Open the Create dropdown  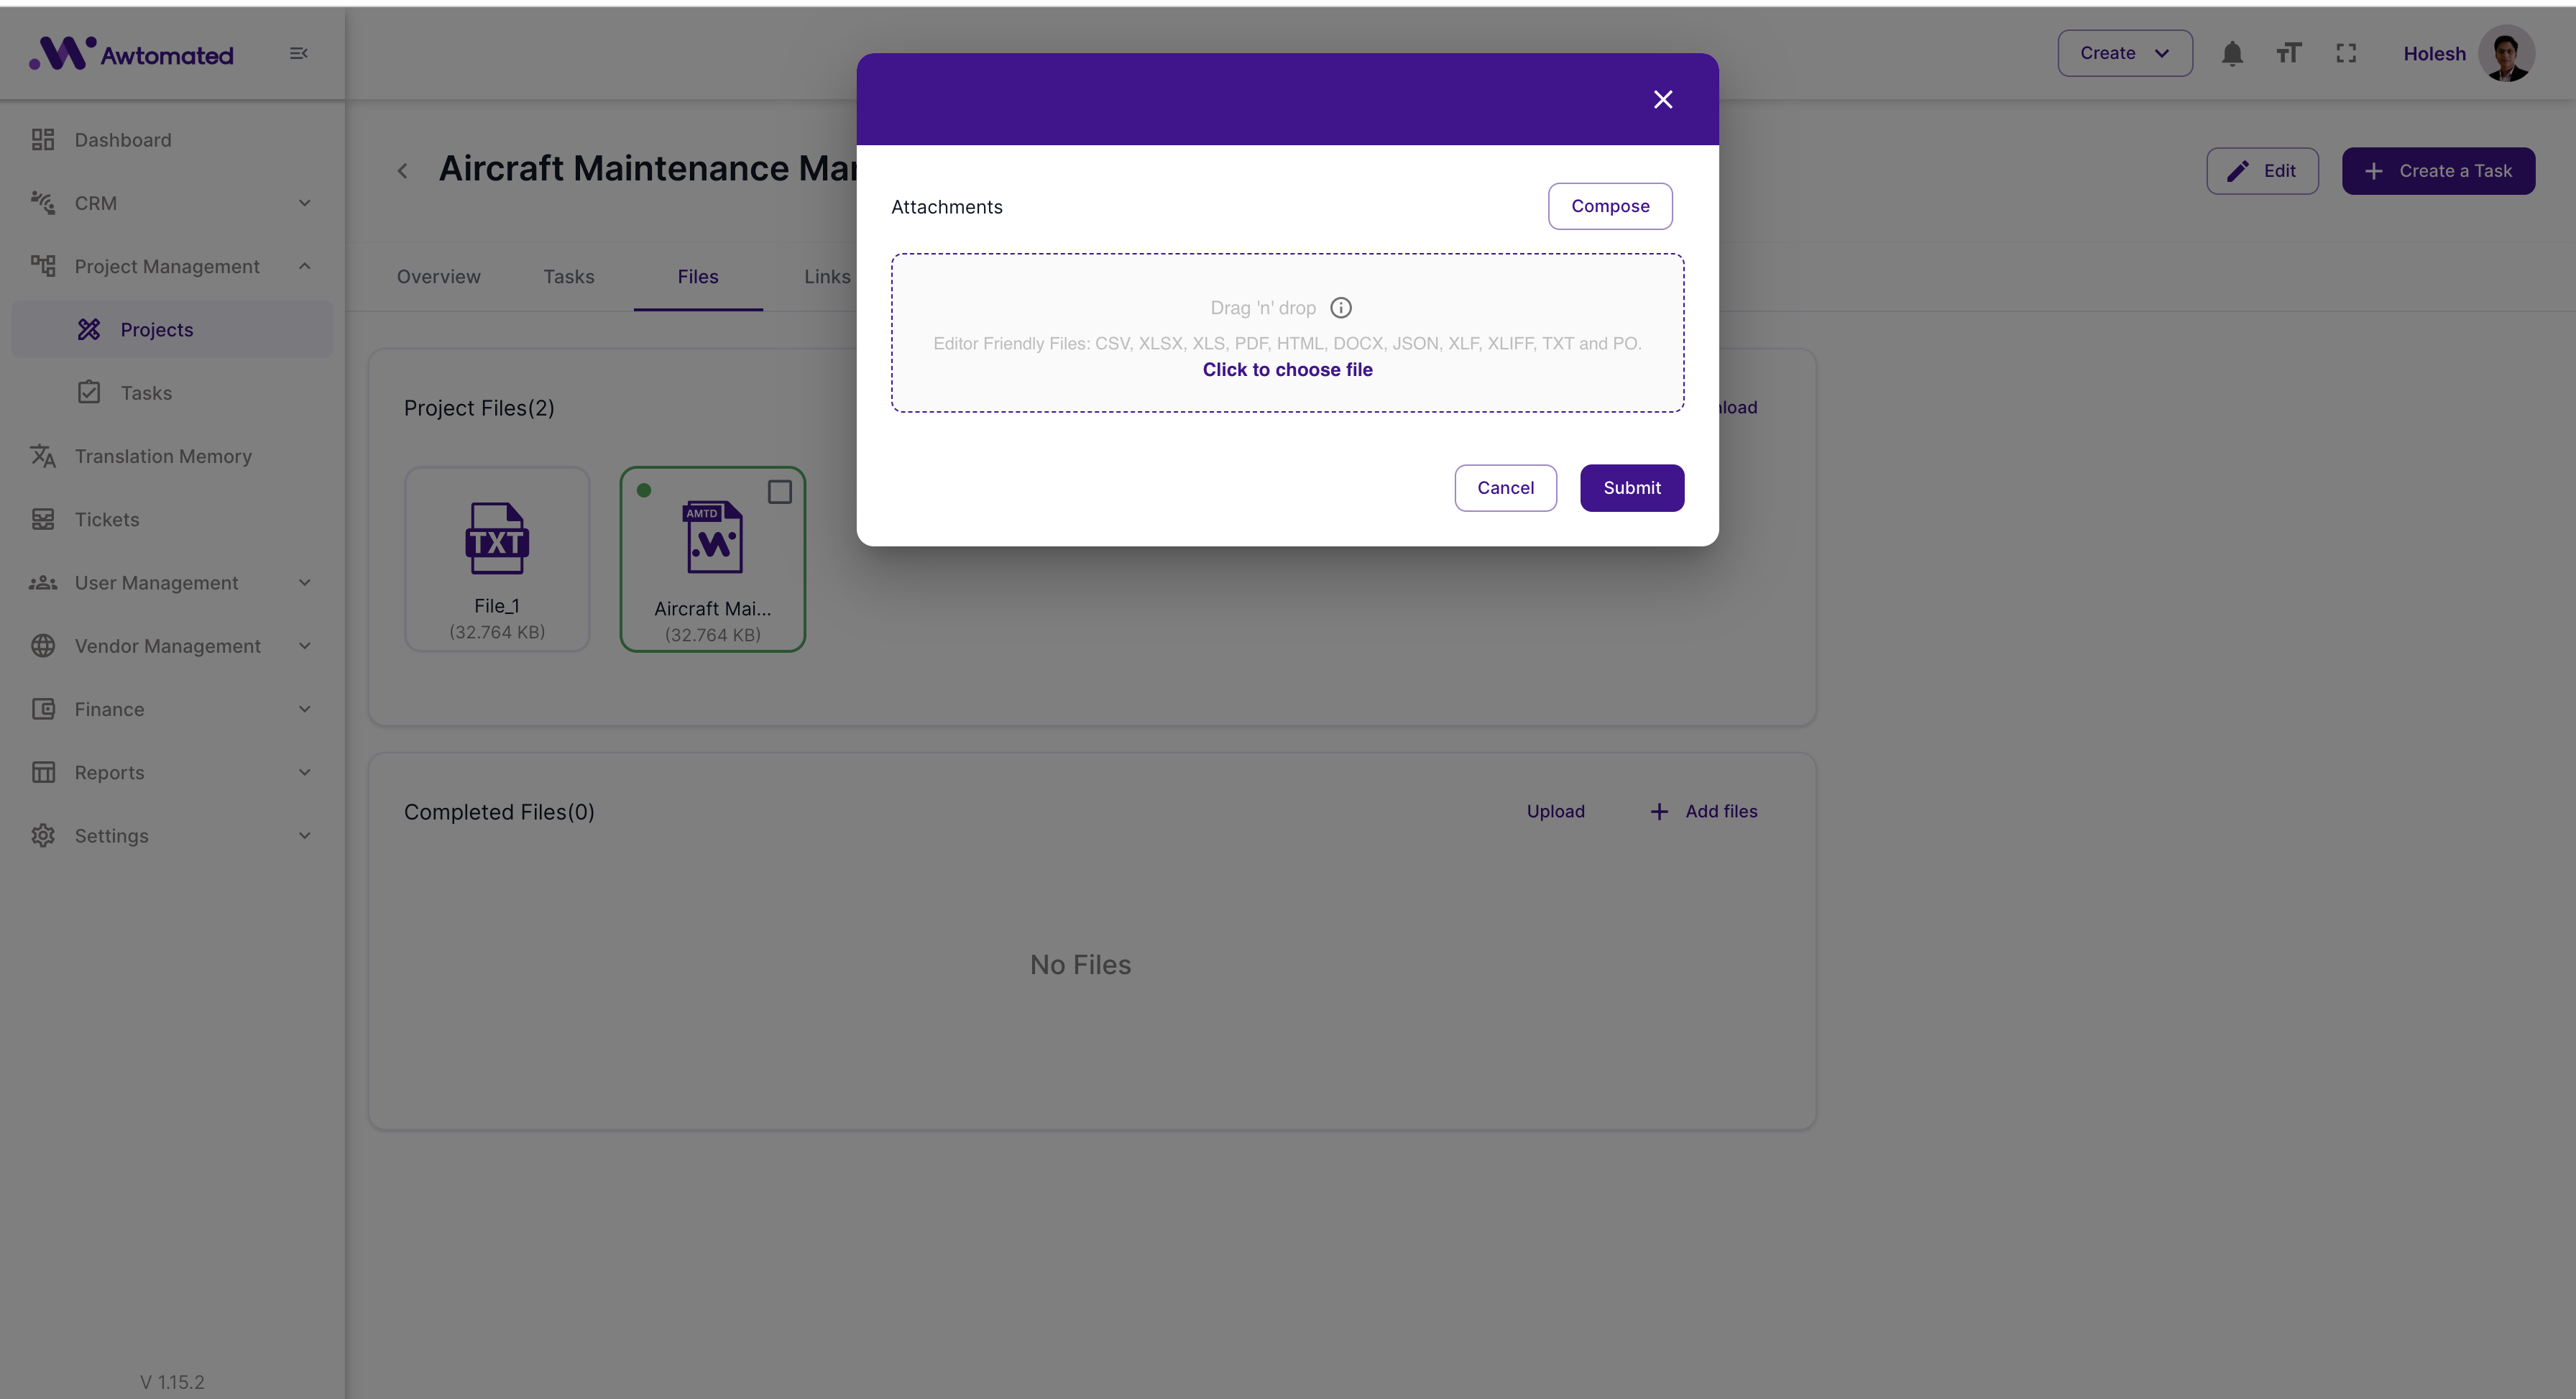coord(2124,54)
